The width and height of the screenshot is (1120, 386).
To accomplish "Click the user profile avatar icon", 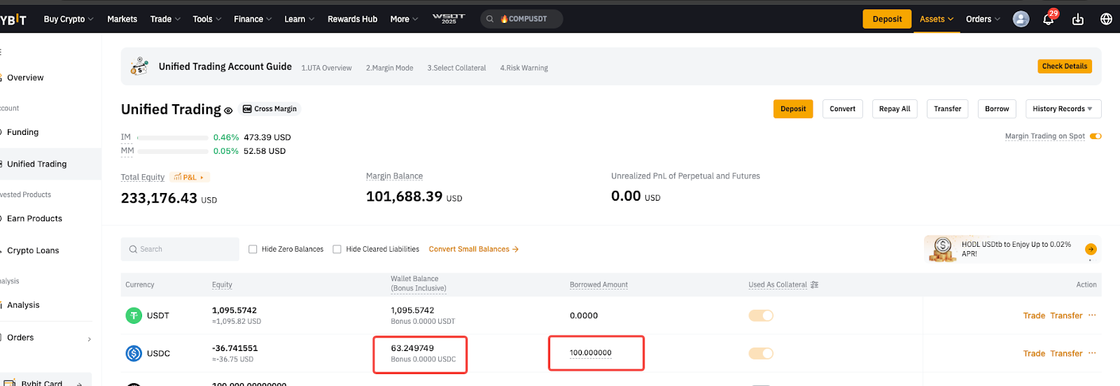I will tap(1021, 19).
